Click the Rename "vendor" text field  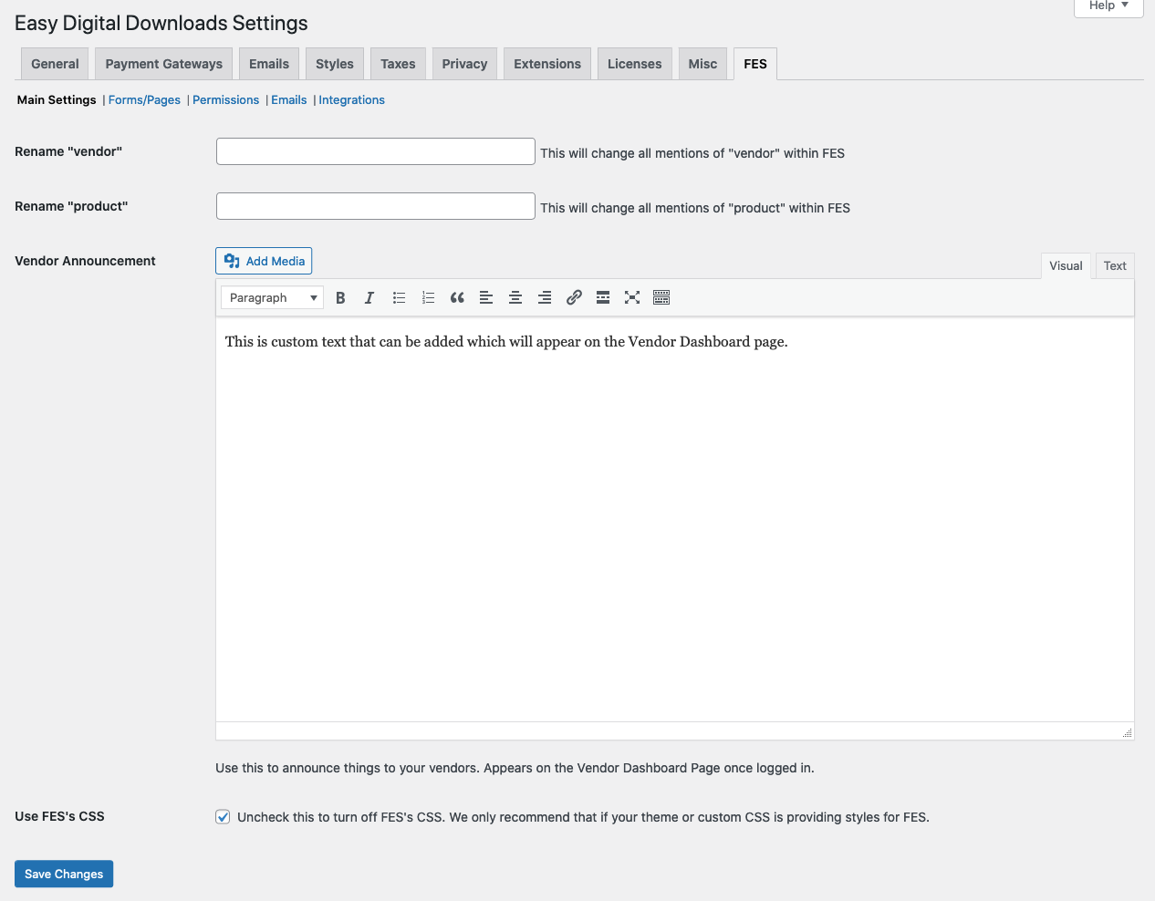click(x=375, y=151)
